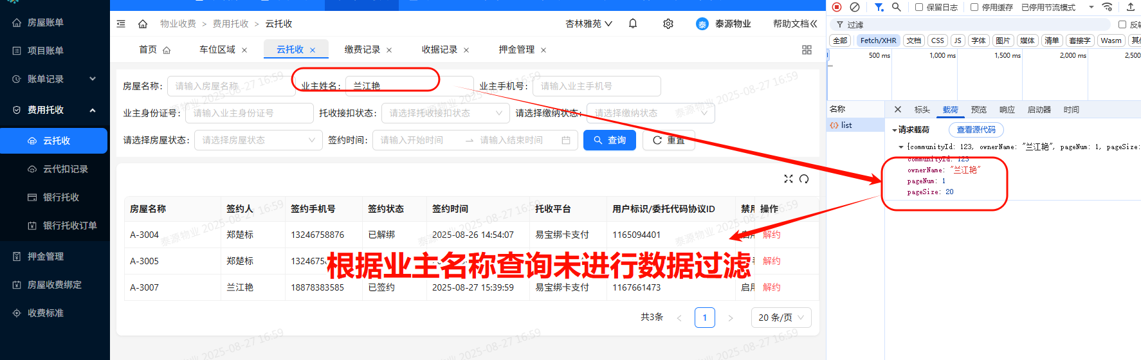Click the 查看源代码 button
Viewport: 1141px width, 360px height.
(976, 130)
